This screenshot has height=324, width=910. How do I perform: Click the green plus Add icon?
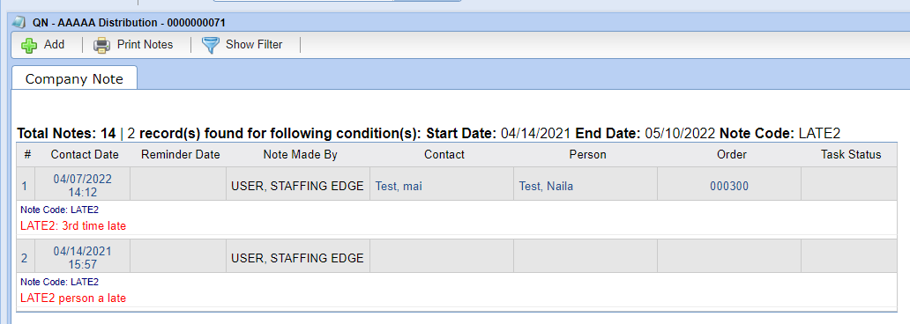point(29,45)
